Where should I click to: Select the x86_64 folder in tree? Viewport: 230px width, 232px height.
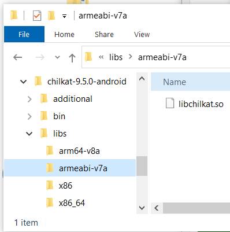click(x=72, y=203)
